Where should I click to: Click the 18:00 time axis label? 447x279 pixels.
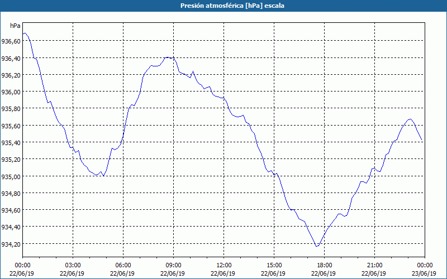click(x=324, y=266)
